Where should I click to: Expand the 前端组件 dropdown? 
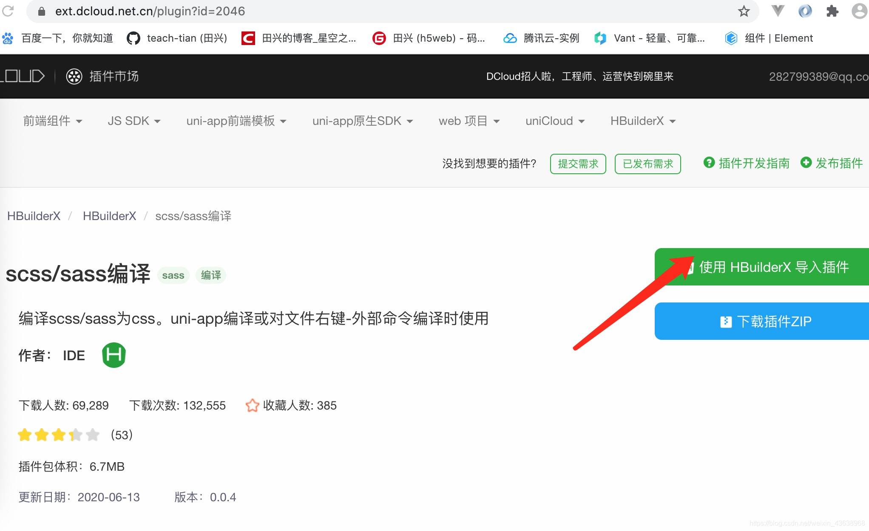pos(52,121)
